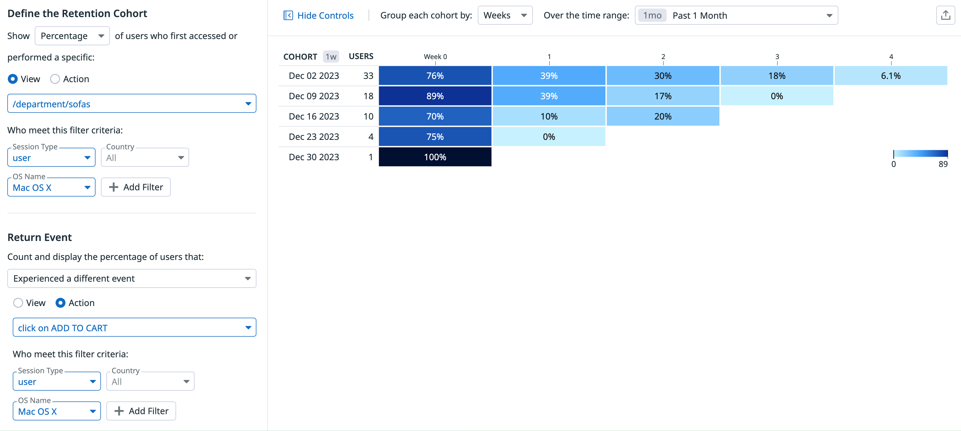Open the Weeks grouping dropdown
Screen dimensions: 961x431
(505, 15)
